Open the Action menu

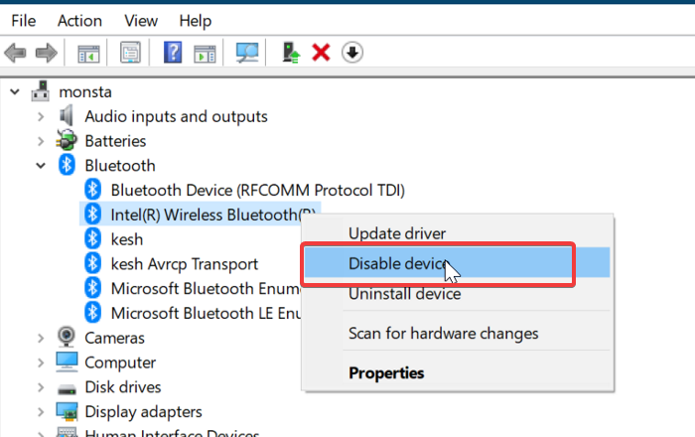click(x=79, y=21)
